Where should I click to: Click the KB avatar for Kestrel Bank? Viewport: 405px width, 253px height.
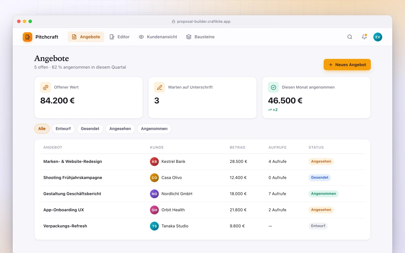click(154, 162)
